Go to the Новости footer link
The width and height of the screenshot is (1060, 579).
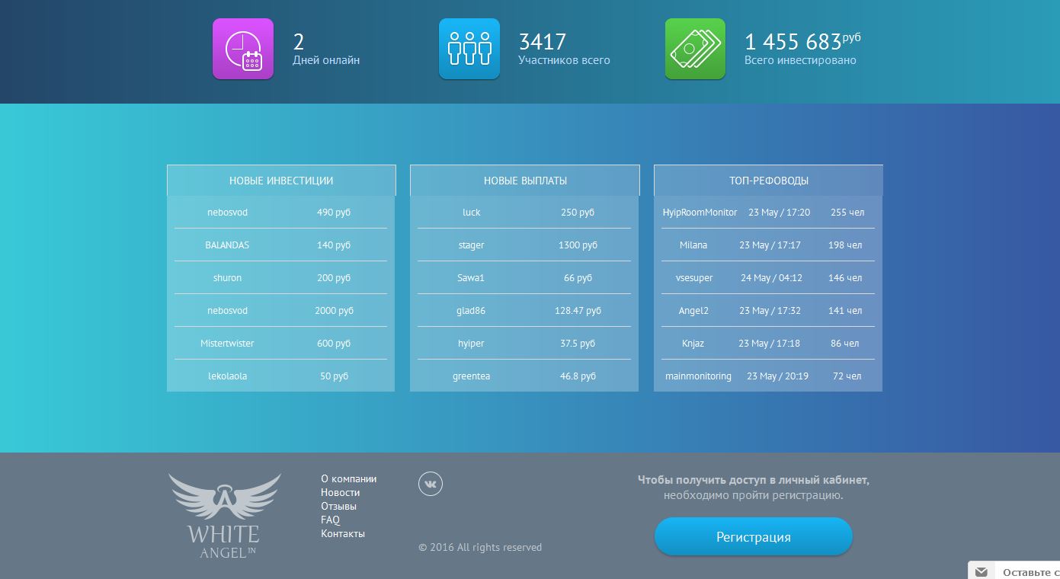pyautogui.click(x=340, y=492)
